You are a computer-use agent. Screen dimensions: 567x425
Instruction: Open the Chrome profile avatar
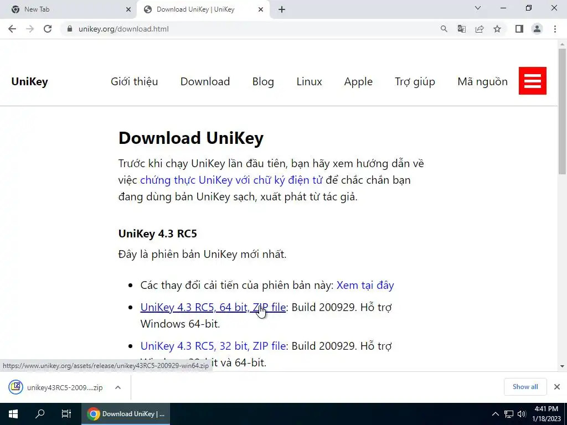[537, 29]
